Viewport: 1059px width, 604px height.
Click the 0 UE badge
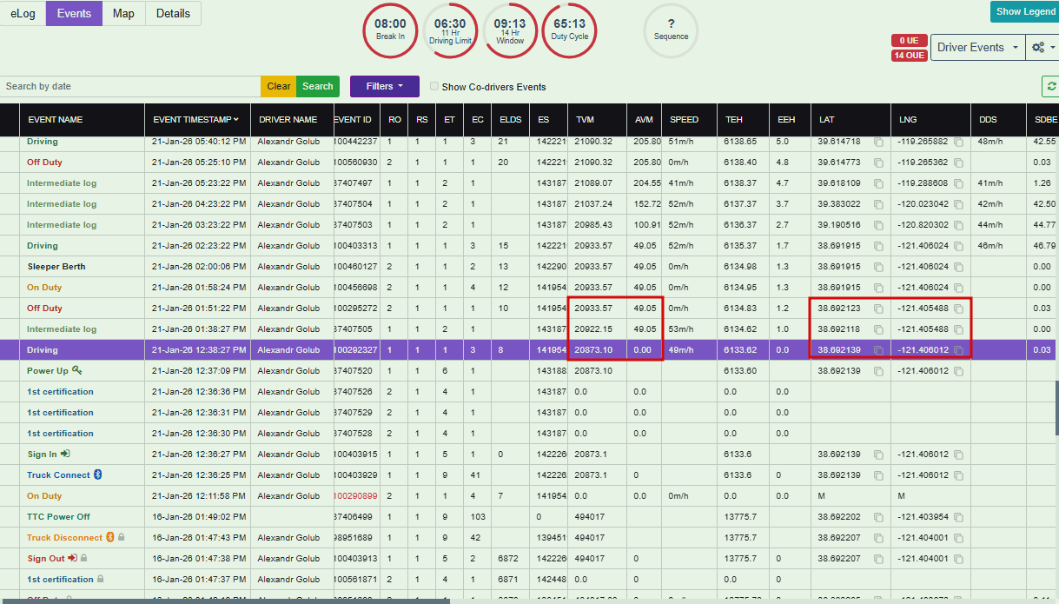tap(909, 41)
